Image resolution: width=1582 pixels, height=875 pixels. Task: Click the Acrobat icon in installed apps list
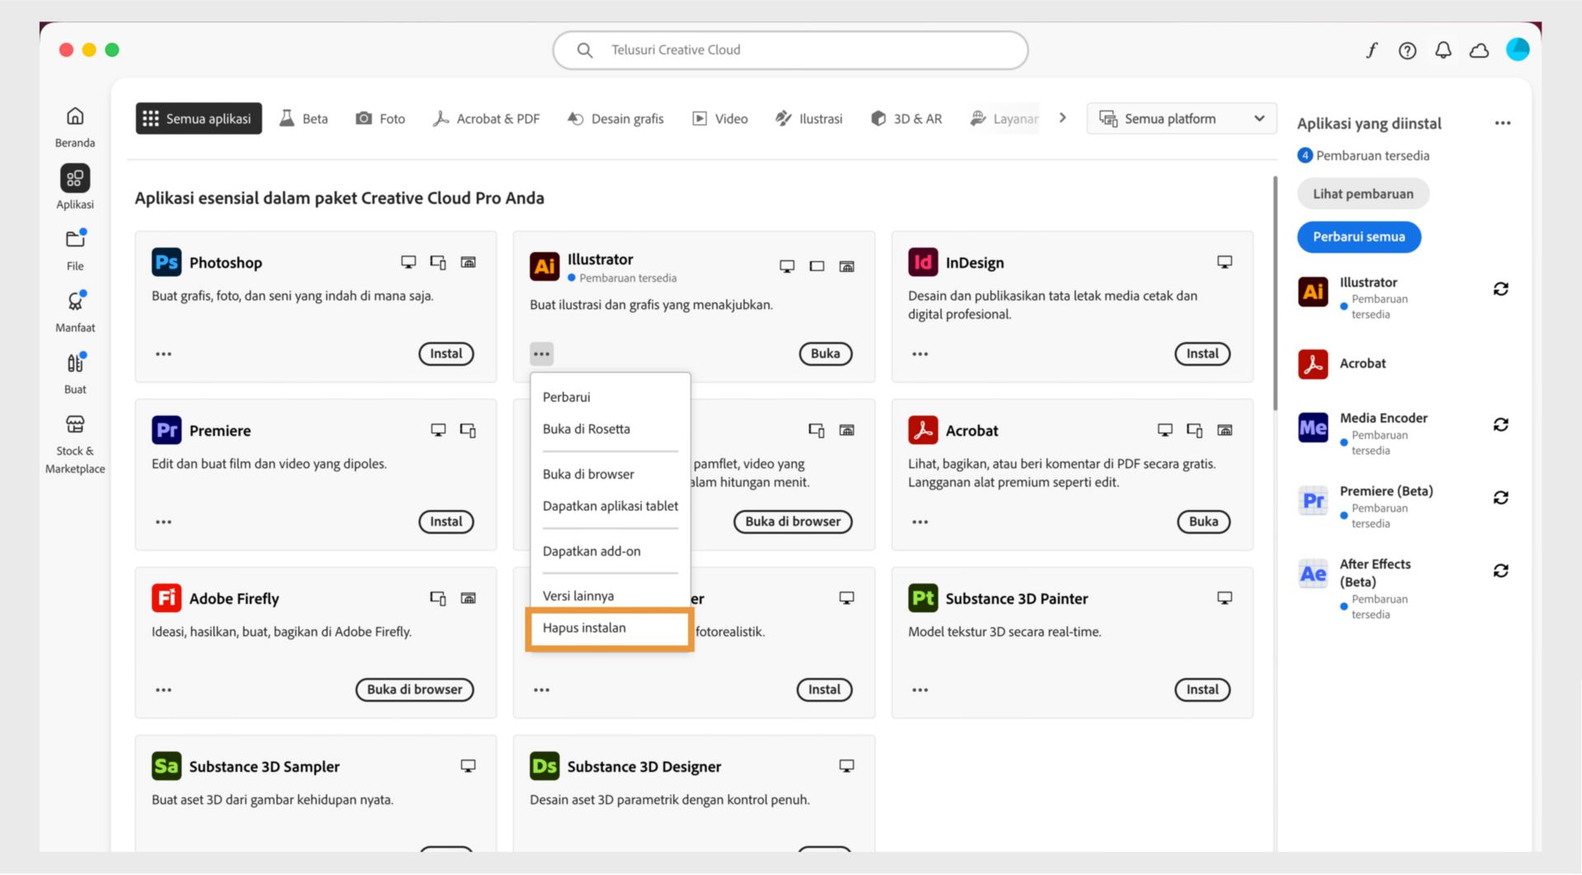1313,364
